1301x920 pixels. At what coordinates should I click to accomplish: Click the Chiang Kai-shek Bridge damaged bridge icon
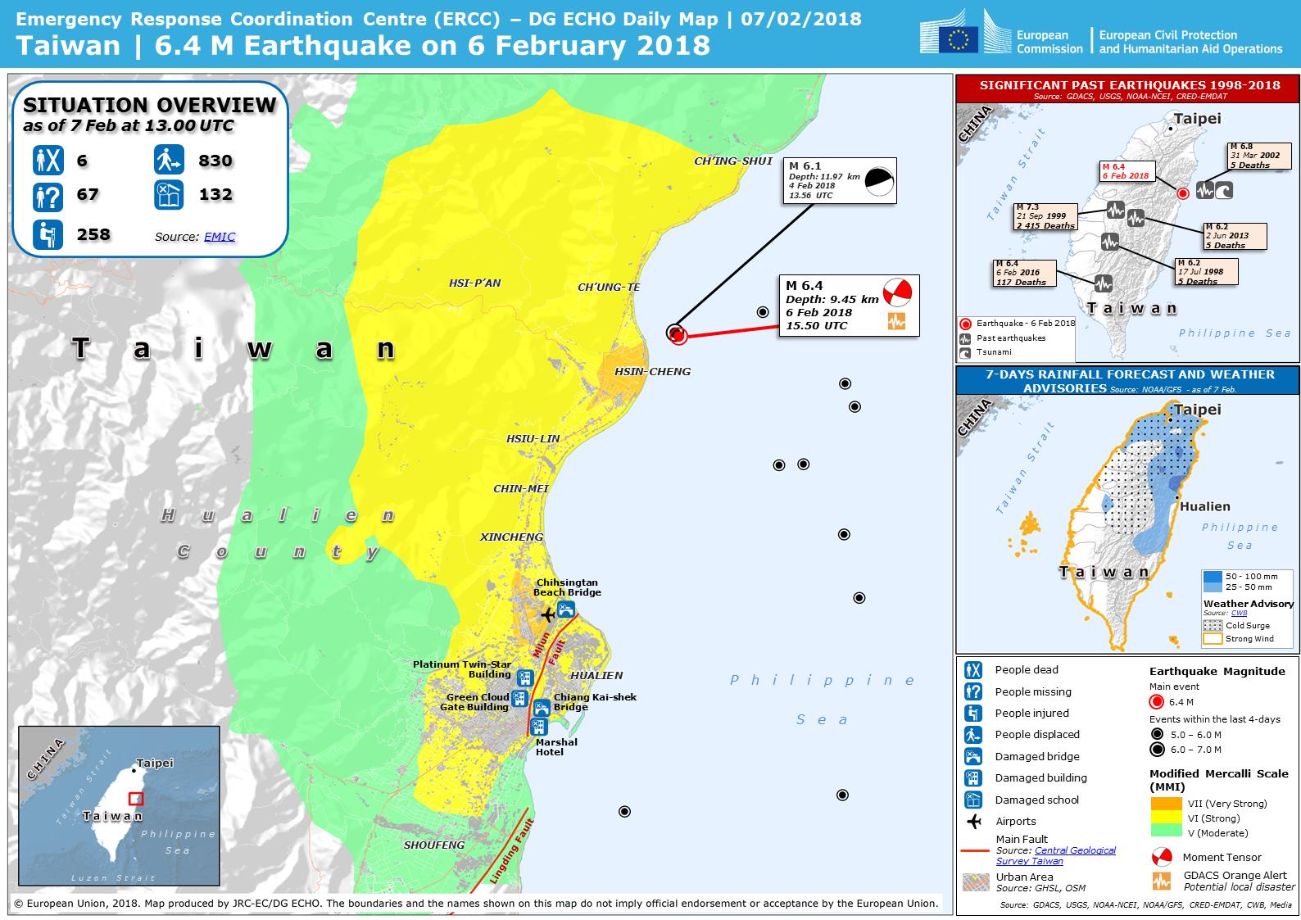click(542, 708)
